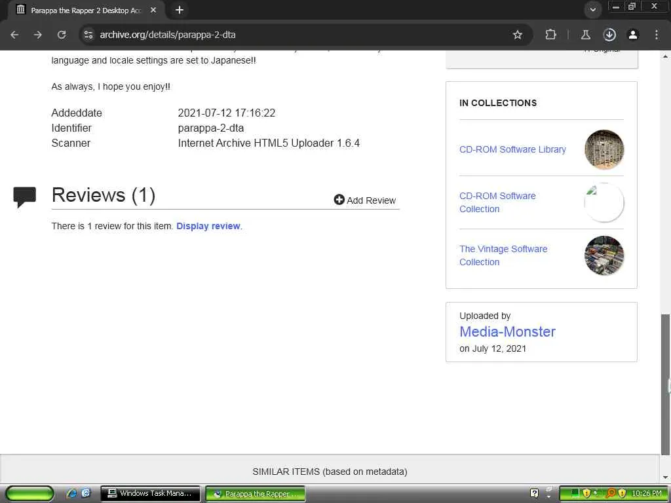Click Vintage Software Collection thumbnail image
Viewport: 671px width, 503px height.
pos(604,255)
